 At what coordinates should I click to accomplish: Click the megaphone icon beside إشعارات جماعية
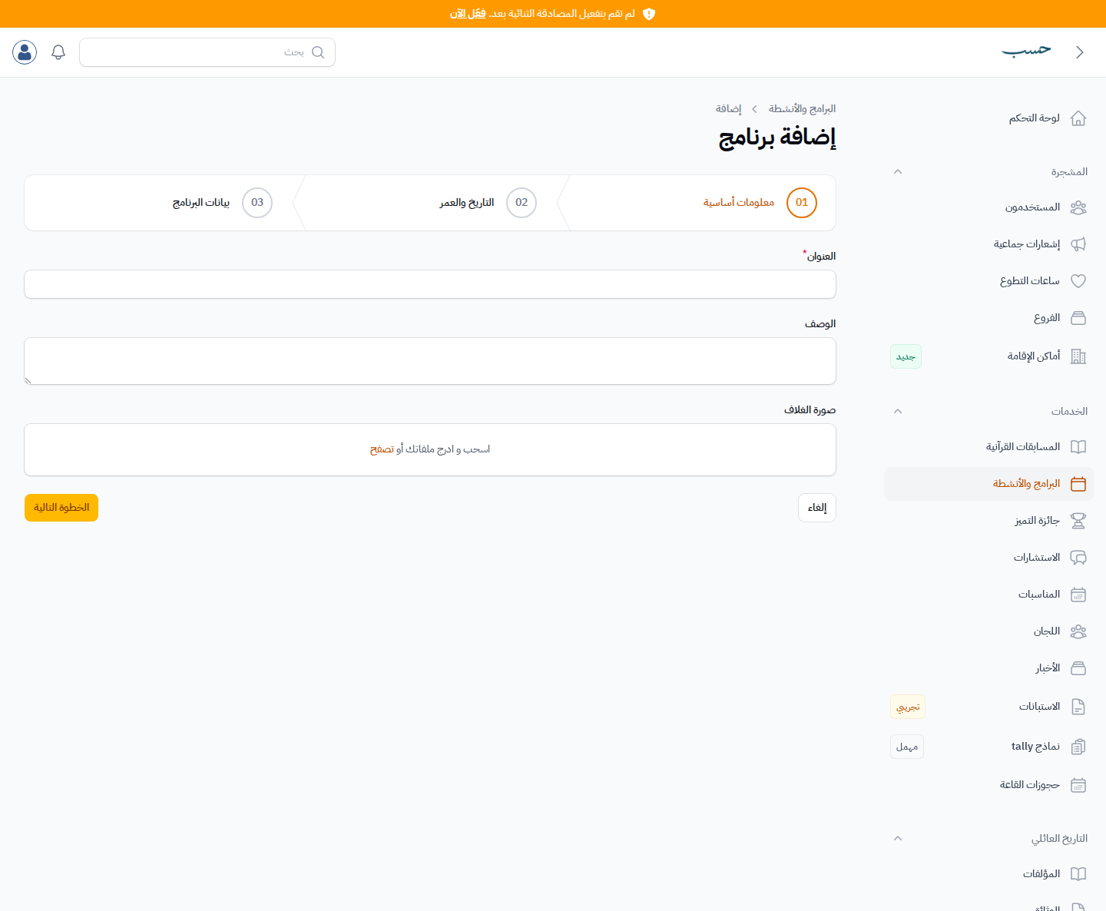[x=1078, y=244]
